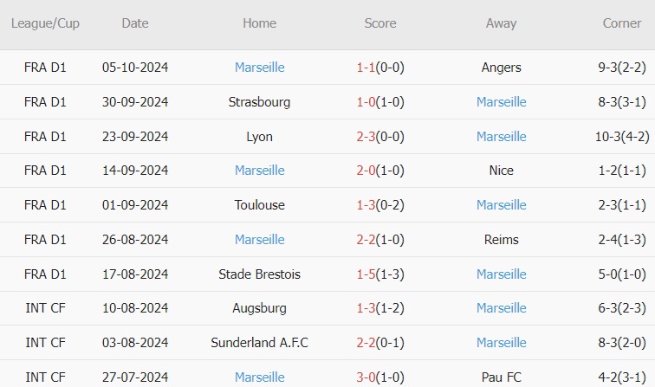The width and height of the screenshot is (655, 387).
Task: Open Marseille link in the Pau FC row
Action: click(259, 377)
